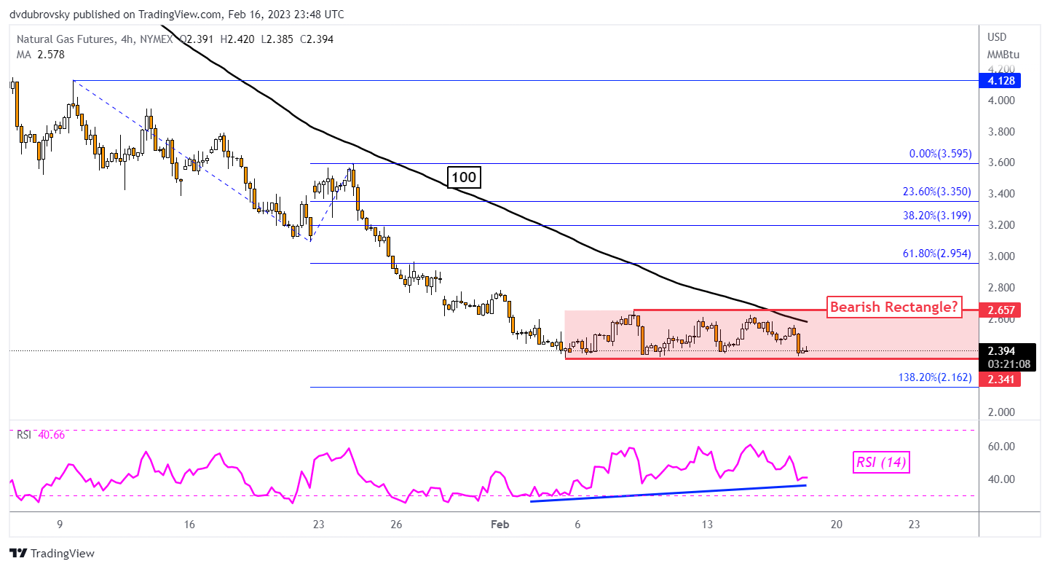
Task: Click the 'Natural Gas Futures, 4h, NYMEX' title
Action: point(95,39)
